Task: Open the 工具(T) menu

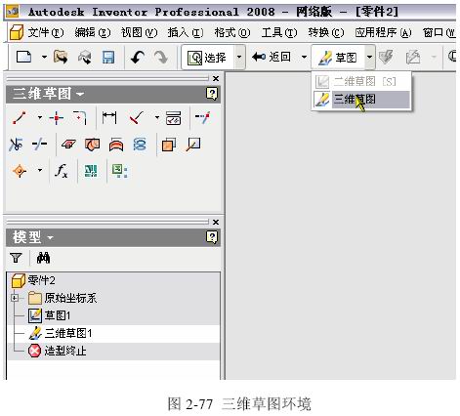Action: [279, 32]
